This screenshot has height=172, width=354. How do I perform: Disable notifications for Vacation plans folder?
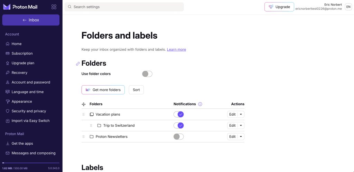pos(178,114)
